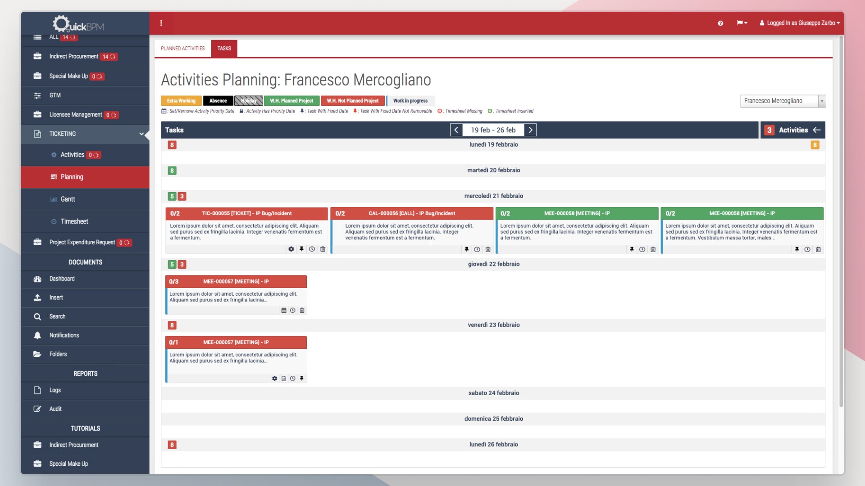865x486 pixels.
Task: Open the clock timesheet icon on MEE-000058
Action: click(642, 249)
